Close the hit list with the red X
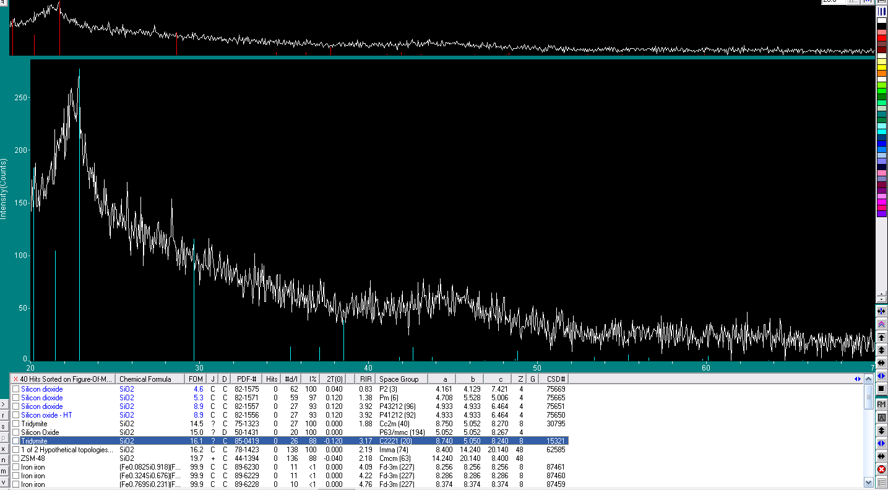This screenshot has height=490, width=888. pyautogui.click(x=15, y=379)
